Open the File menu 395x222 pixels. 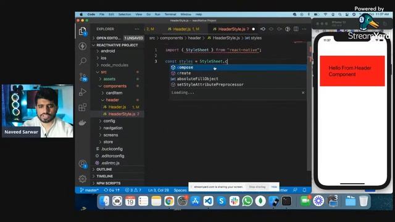coord(102,15)
